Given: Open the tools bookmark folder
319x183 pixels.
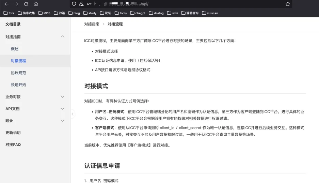Looking at the screenshot, I should pos(121,13).
